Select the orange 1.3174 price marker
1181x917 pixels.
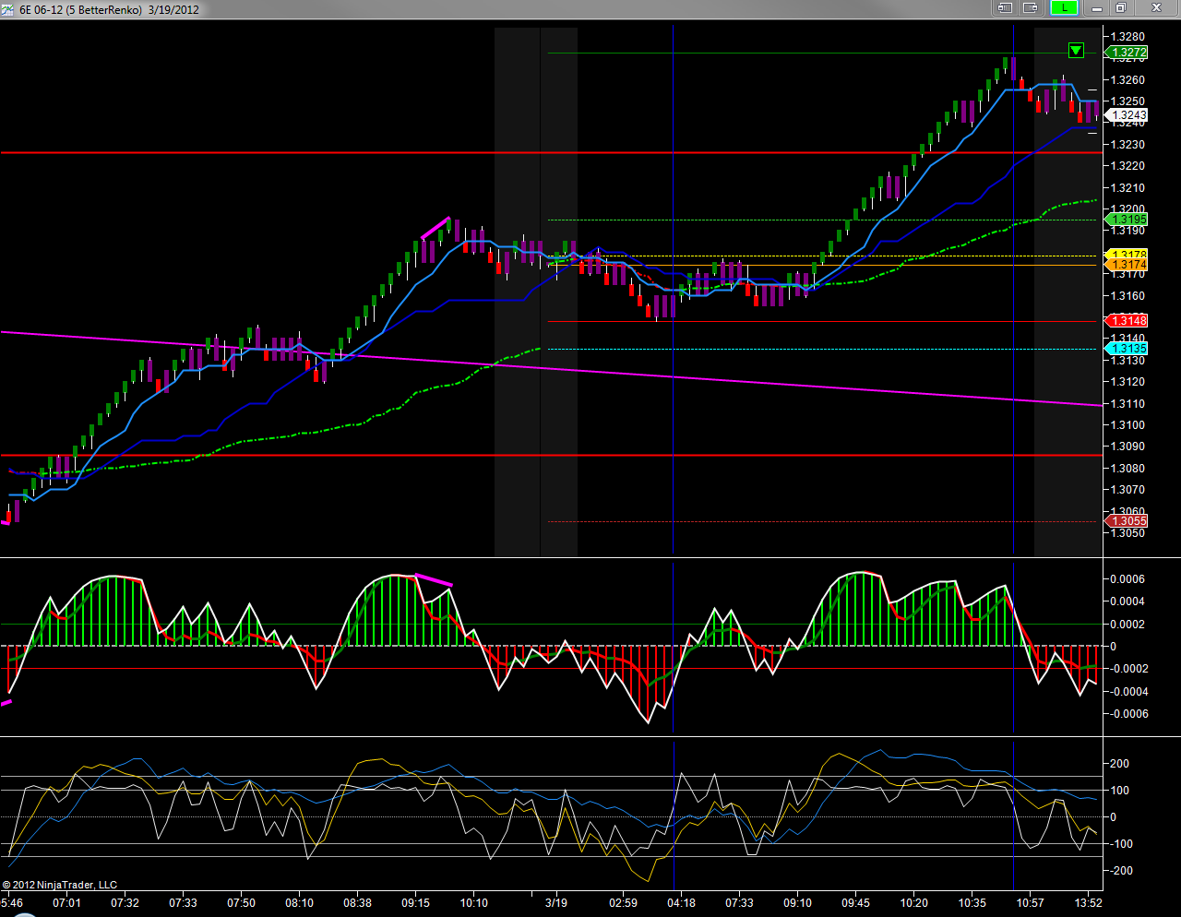pyautogui.click(x=1127, y=265)
